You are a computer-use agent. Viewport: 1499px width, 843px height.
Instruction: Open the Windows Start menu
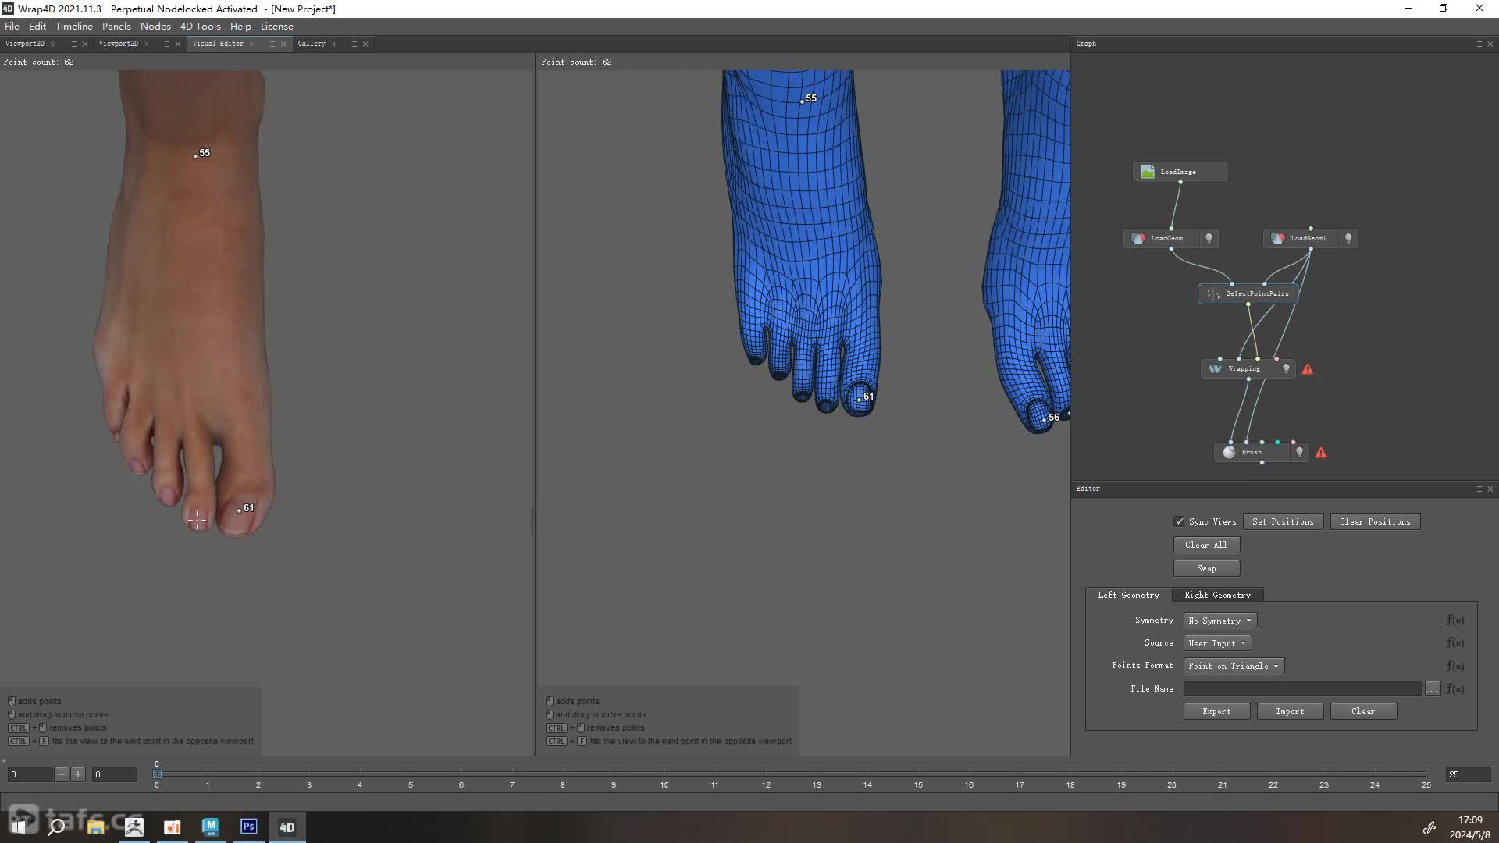click(19, 827)
